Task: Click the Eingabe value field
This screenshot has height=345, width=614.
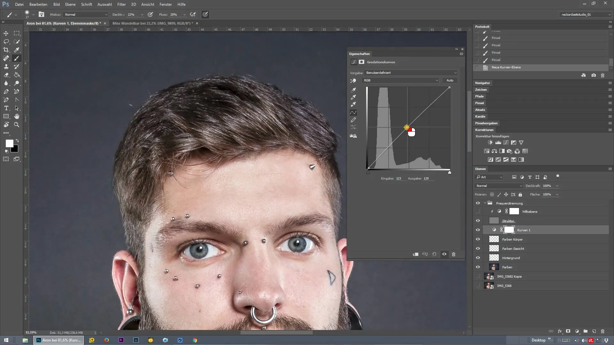Action: 401,179
